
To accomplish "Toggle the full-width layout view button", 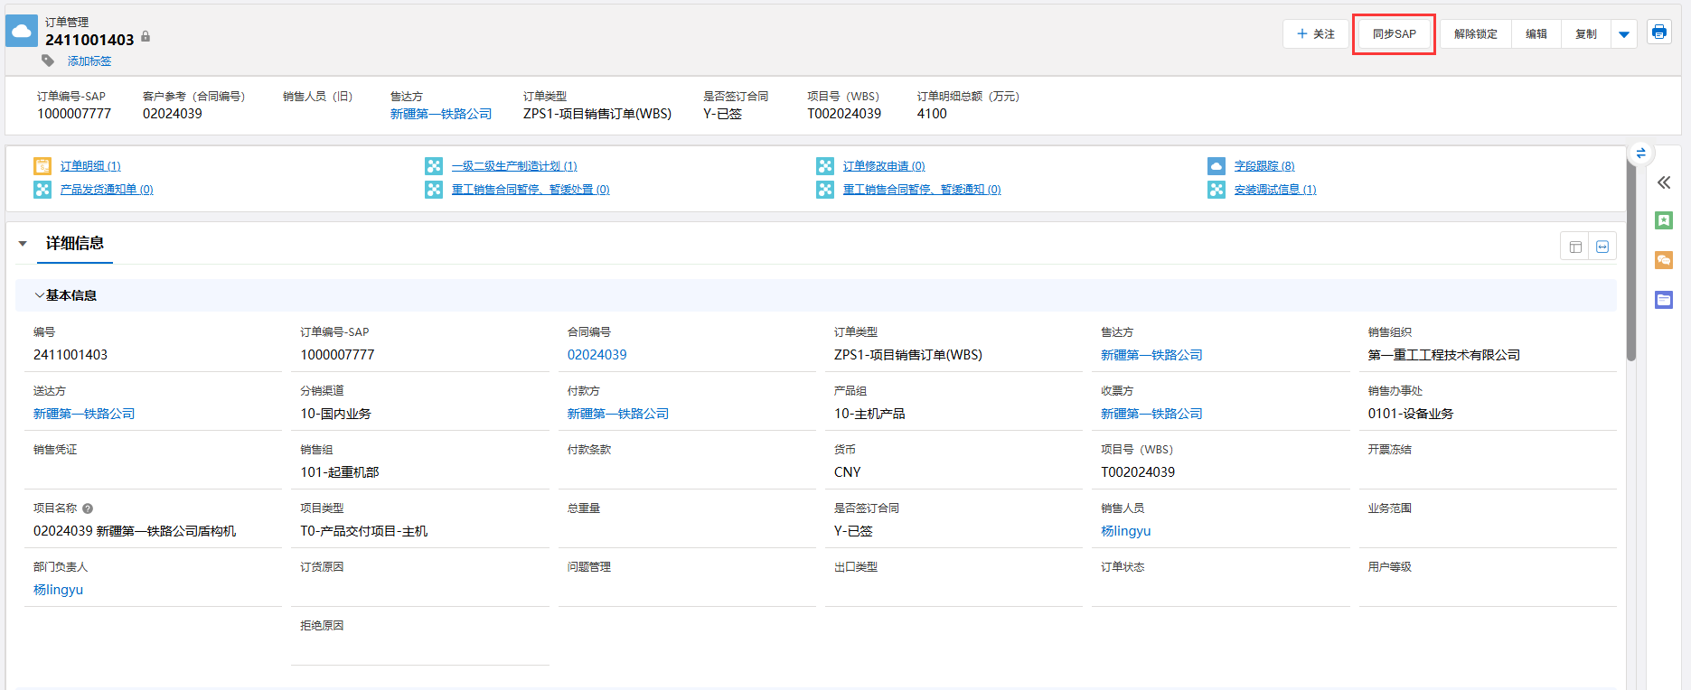I will tap(1602, 247).
